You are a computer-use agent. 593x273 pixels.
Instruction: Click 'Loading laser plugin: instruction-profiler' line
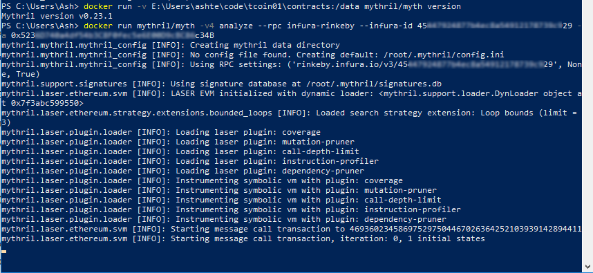190,162
